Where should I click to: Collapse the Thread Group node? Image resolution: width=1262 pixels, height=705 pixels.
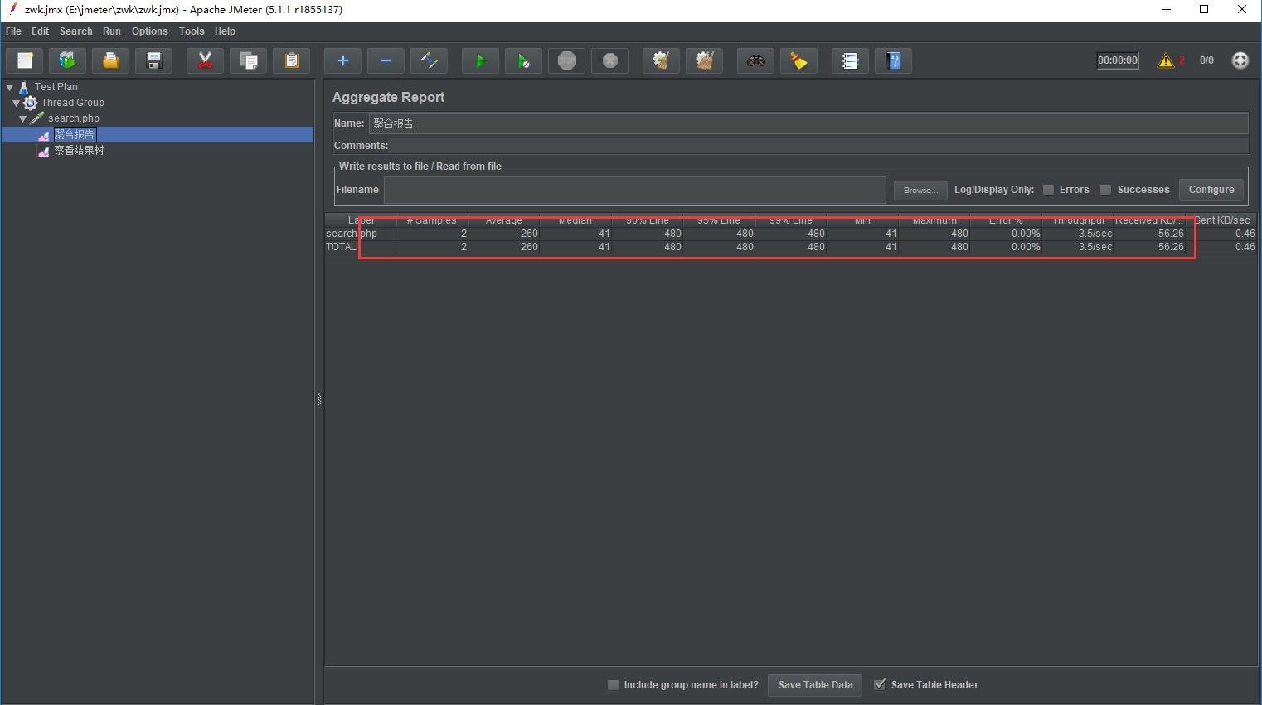pyautogui.click(x=16, y=103)
